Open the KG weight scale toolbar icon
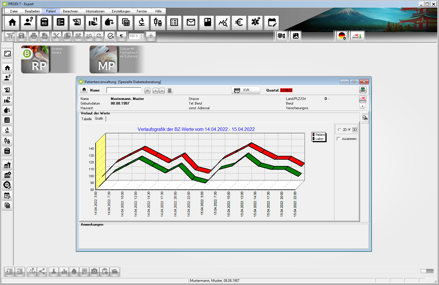This screenshot has height=285, width=439. [44, 22]
